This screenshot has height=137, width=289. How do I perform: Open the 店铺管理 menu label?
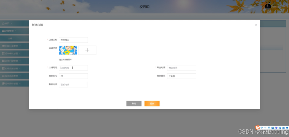pyautogui.click(x=9, y=31)
